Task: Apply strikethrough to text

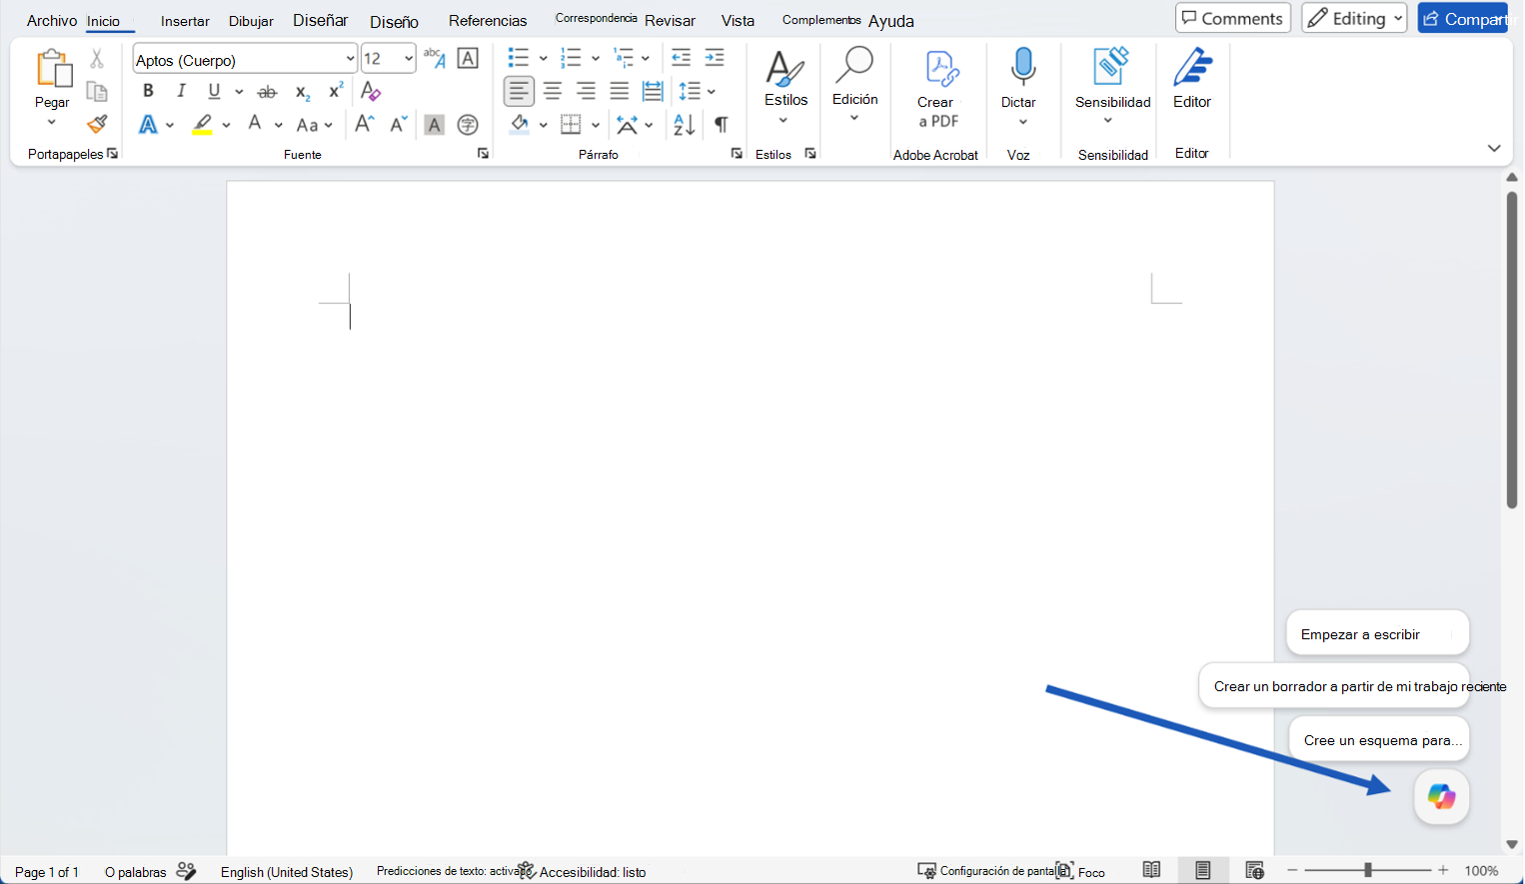Action: pyautogui.click(x=267, y=92)
